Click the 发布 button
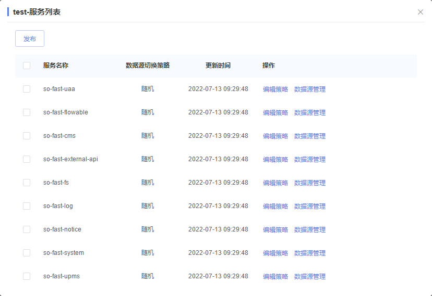Screen dimensions: 432x296 (30, 39)
